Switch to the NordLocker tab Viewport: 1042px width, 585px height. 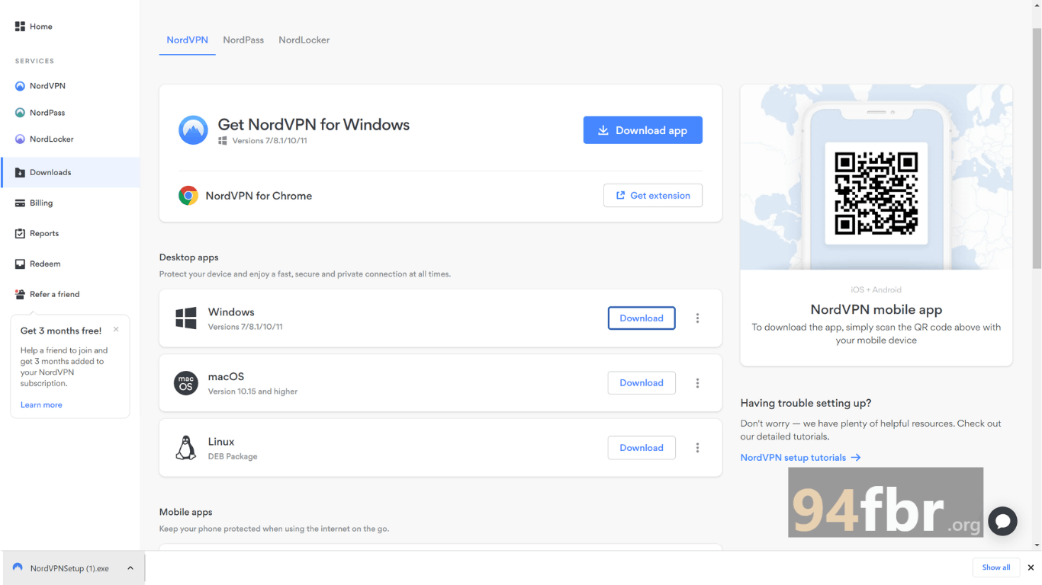[304, 40]
